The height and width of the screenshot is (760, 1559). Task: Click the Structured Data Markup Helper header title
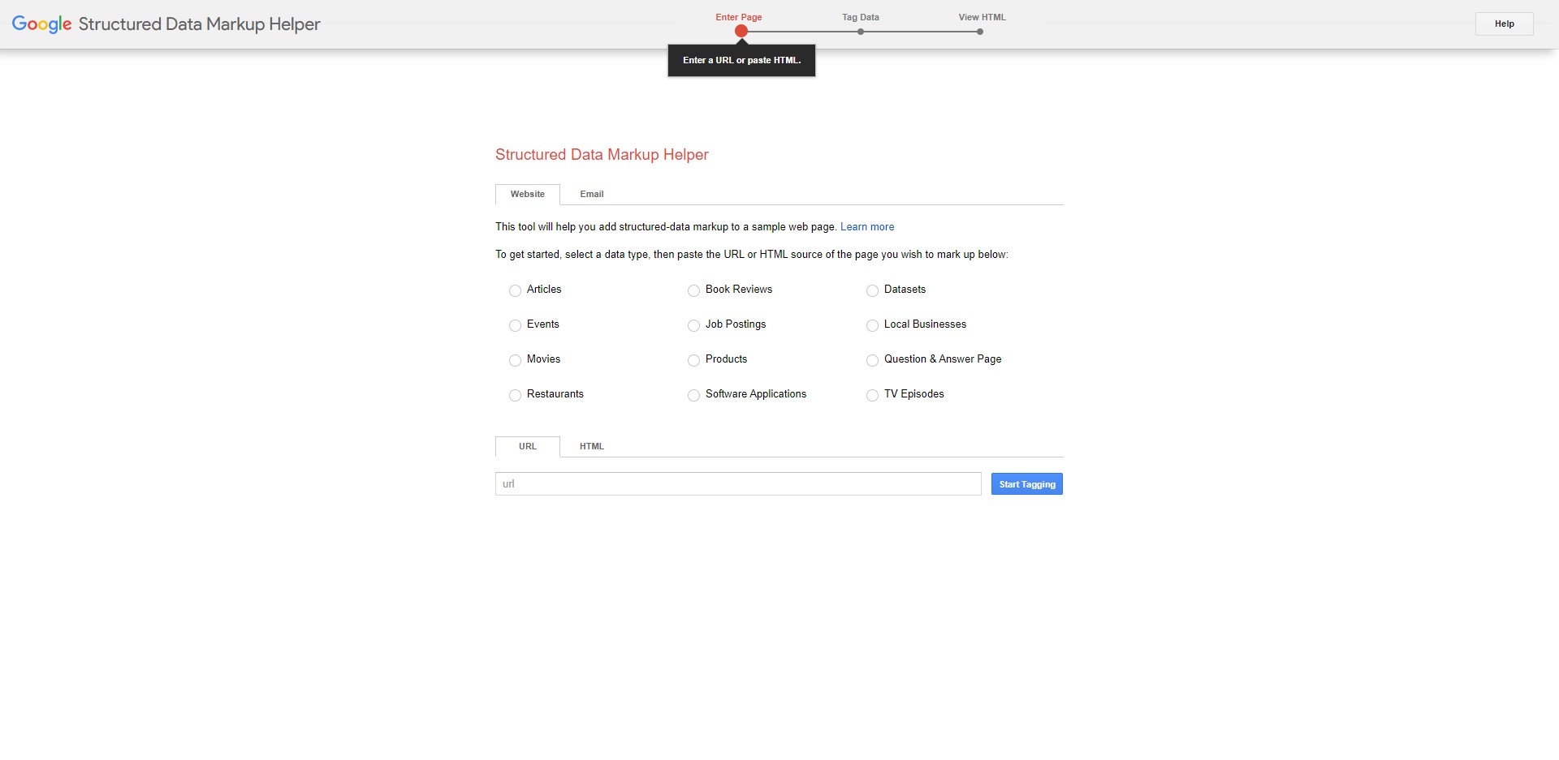199,24
